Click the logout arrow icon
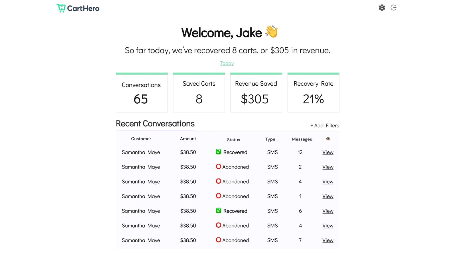Viewport: 458px width, 257px height. click(x=394, y=8)
